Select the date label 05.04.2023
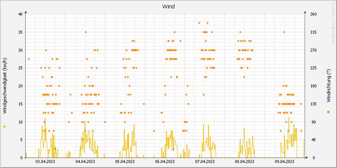The image size is (337, 168). click(125, 161)
